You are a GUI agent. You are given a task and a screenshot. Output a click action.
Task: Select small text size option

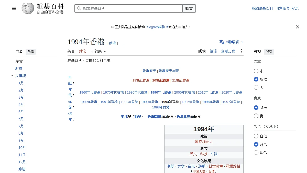click(x=256, y=71)
